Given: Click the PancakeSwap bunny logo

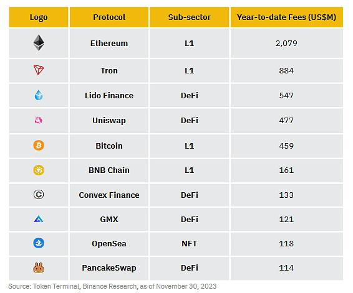Looking at the screenshot, I should (39, 268).
